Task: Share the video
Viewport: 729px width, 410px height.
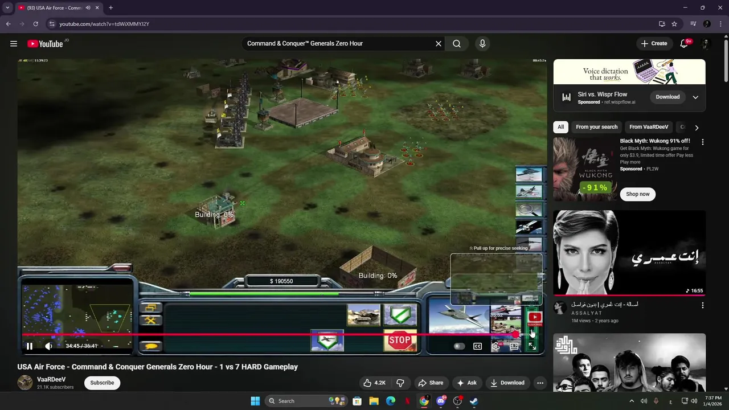Action: pos(430,383)
